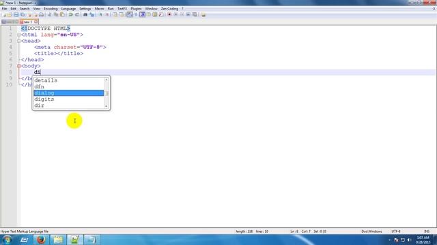Image resolution: width=437 pixels, height=245 pixels.
Task: Click the Undo arrow toolbar icon
Action: point(71,14)
